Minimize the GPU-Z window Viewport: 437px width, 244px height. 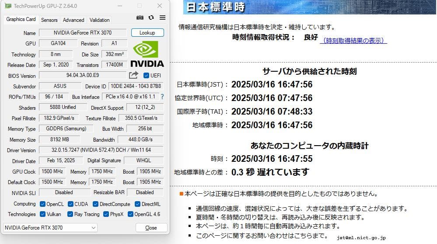pos(119,6)
